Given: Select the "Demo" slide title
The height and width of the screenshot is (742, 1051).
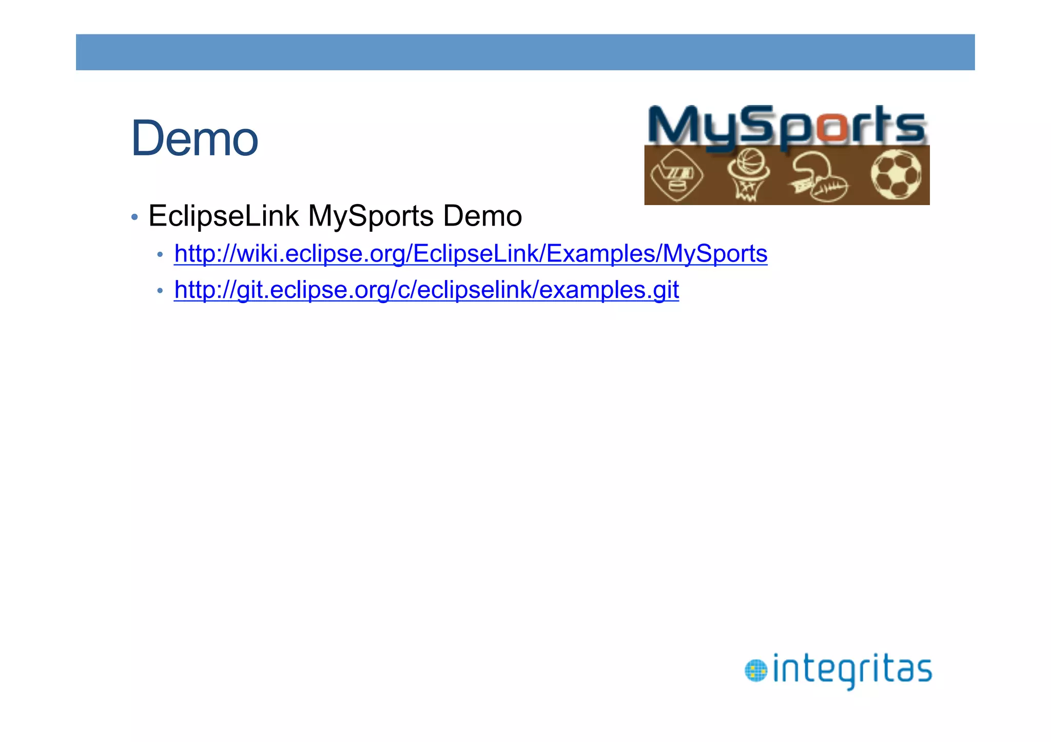Looking at the screenshot, I should point(194,138).
